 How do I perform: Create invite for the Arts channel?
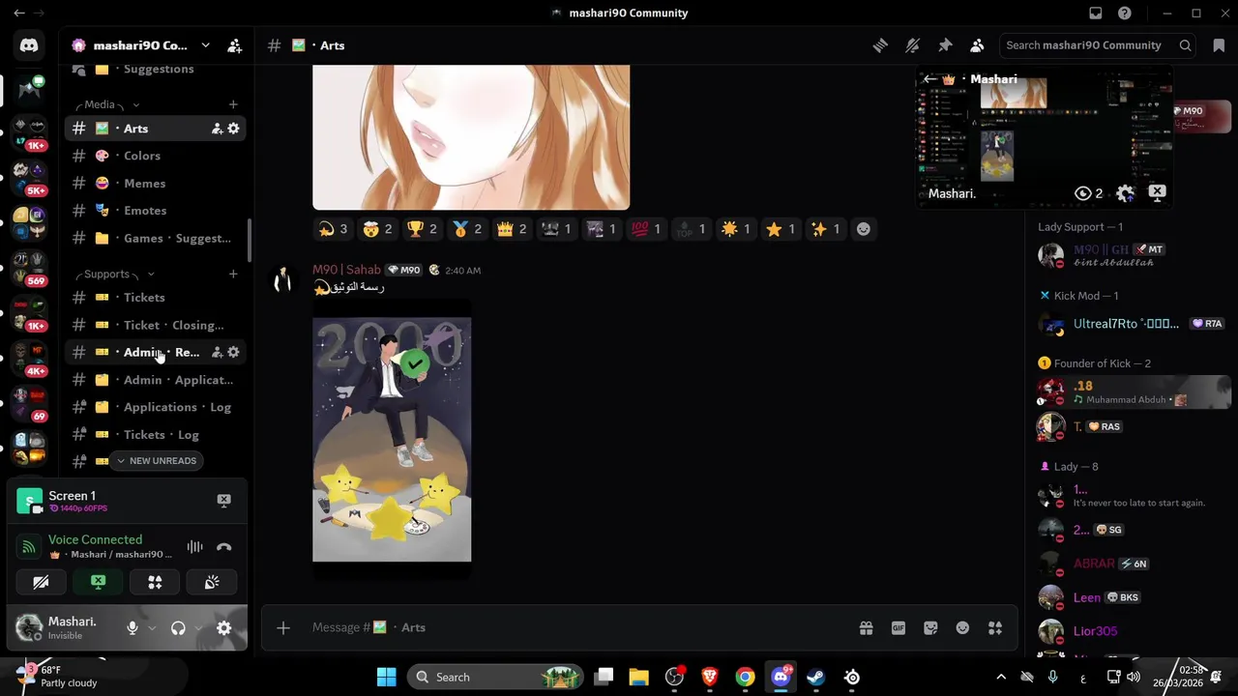[x=217, y=129]
